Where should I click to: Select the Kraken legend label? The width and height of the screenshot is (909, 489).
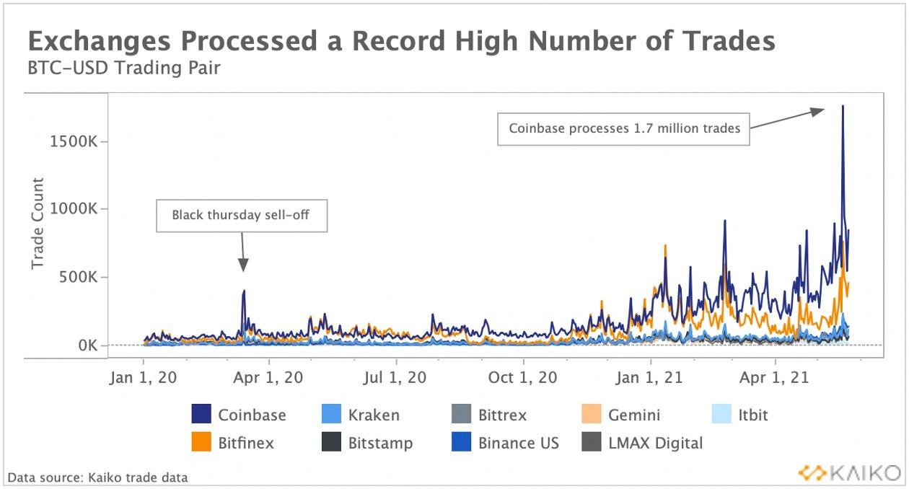pos(374,415)
